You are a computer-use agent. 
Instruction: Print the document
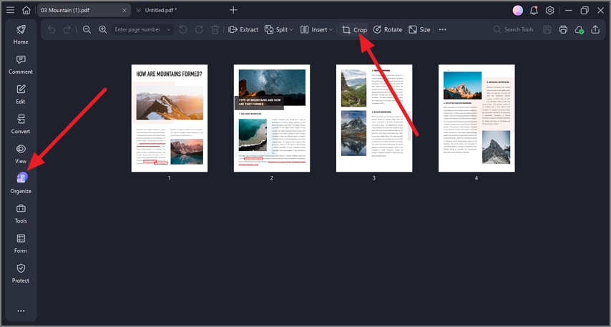click(x=563, y=29)
